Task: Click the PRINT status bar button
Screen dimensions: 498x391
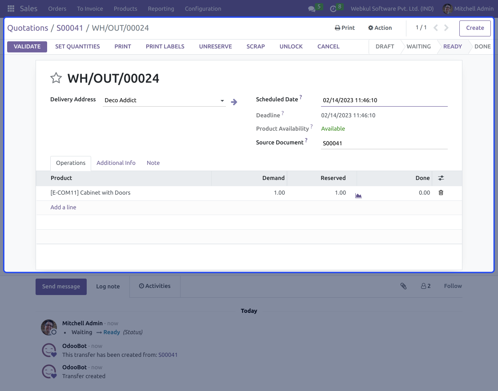Action: coord(123,47)
